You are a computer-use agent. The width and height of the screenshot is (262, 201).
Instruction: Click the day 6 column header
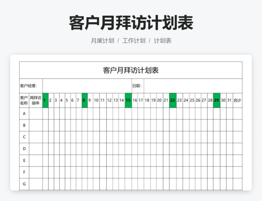coord(73,100)
